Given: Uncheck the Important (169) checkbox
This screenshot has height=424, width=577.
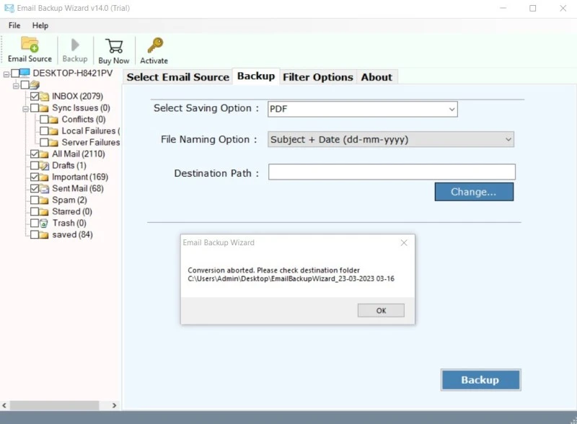Looking at the screenshot, I should 35,177.
